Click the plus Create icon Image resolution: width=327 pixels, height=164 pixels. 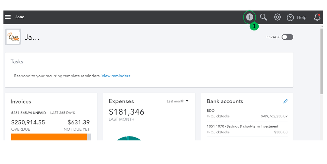(249, 17)
